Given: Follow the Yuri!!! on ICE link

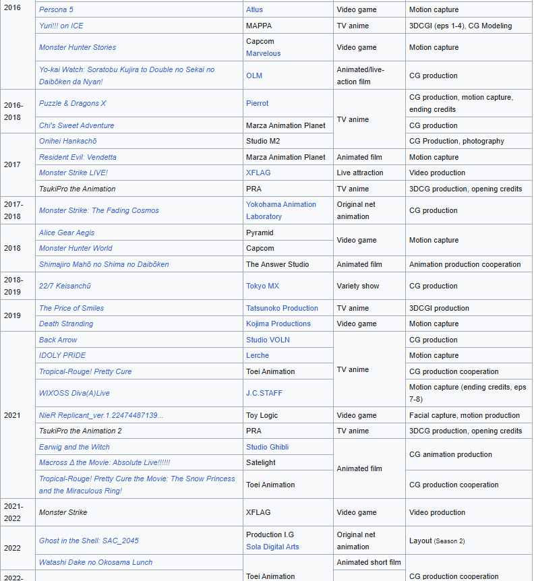Looking at the screenshot, I should [x=61, y=26].
